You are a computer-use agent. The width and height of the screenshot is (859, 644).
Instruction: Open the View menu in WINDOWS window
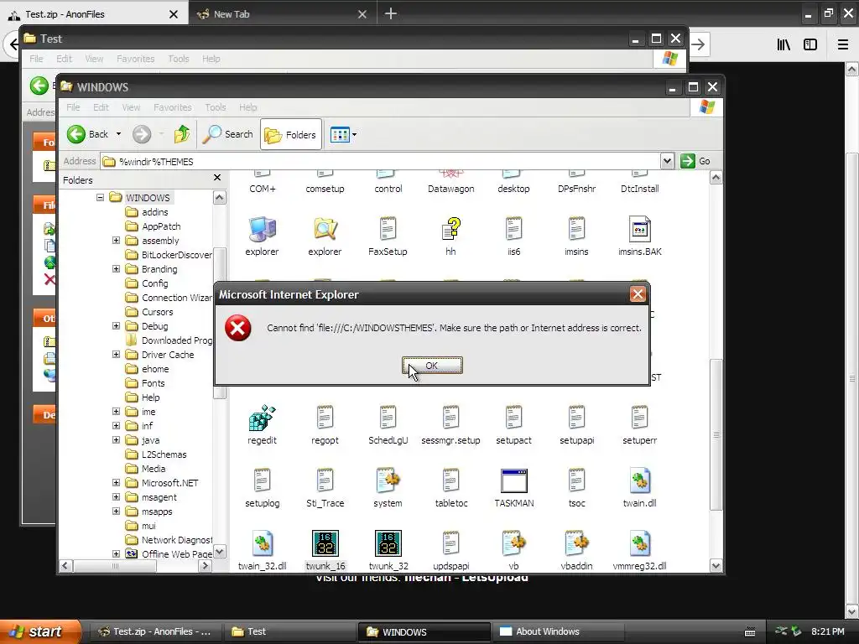coord(131,107)
